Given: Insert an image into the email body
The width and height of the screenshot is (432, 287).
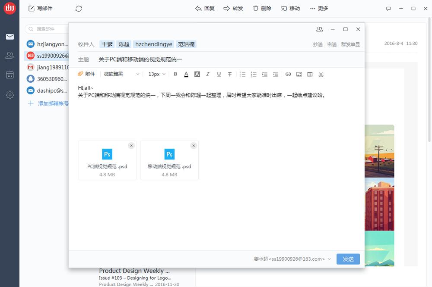Looking at the screenshot, I should (299, 74).
